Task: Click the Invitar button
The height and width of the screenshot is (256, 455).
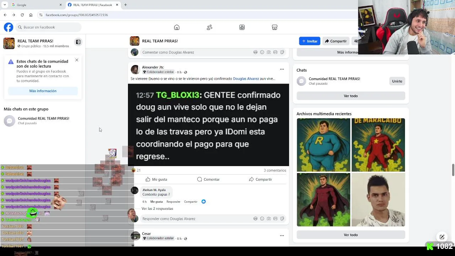Action: tap(310, 41)
